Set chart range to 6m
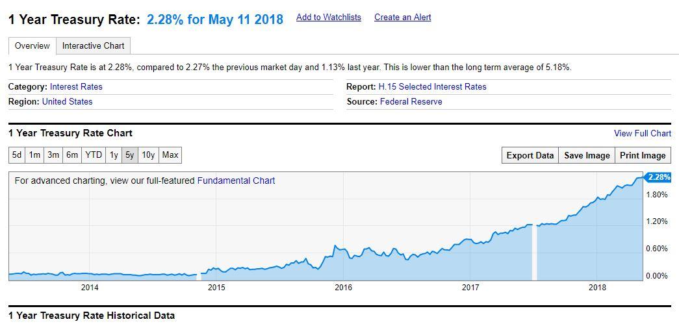Viewport: 679px width, 324px height. point(72,155)
